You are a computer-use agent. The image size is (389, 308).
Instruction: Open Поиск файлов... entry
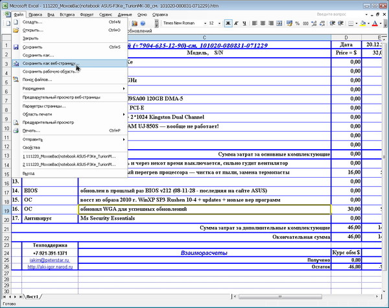70,80
